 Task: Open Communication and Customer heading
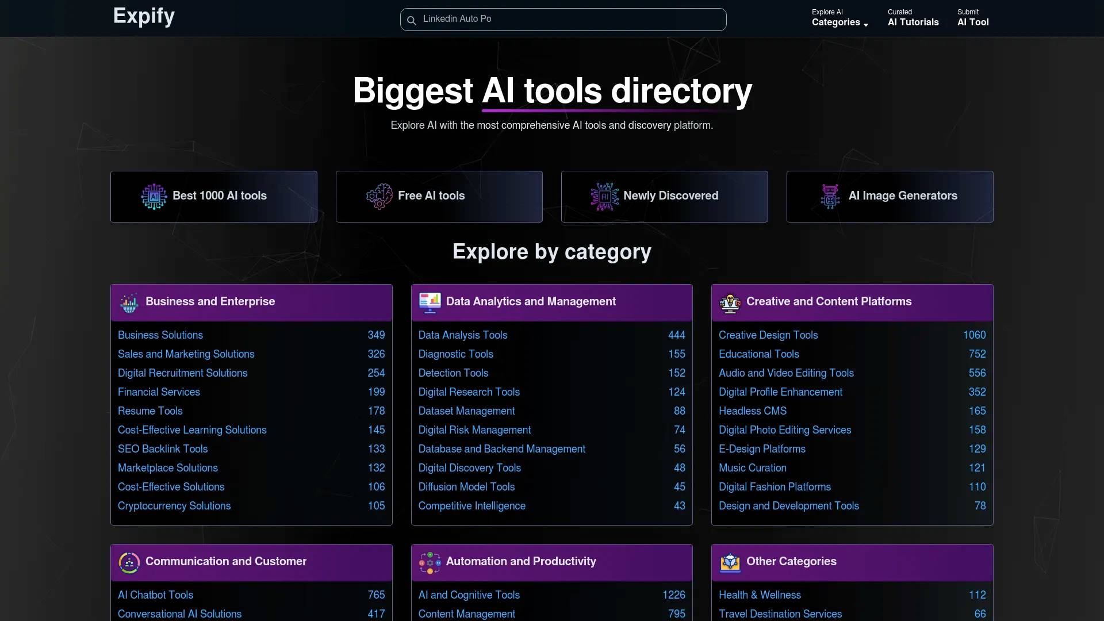(x=226, y=561)
